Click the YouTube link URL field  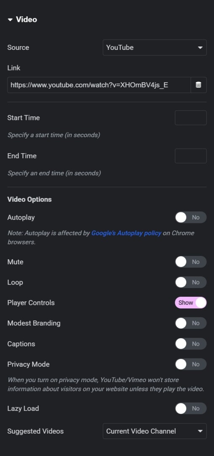pos(99,85)
